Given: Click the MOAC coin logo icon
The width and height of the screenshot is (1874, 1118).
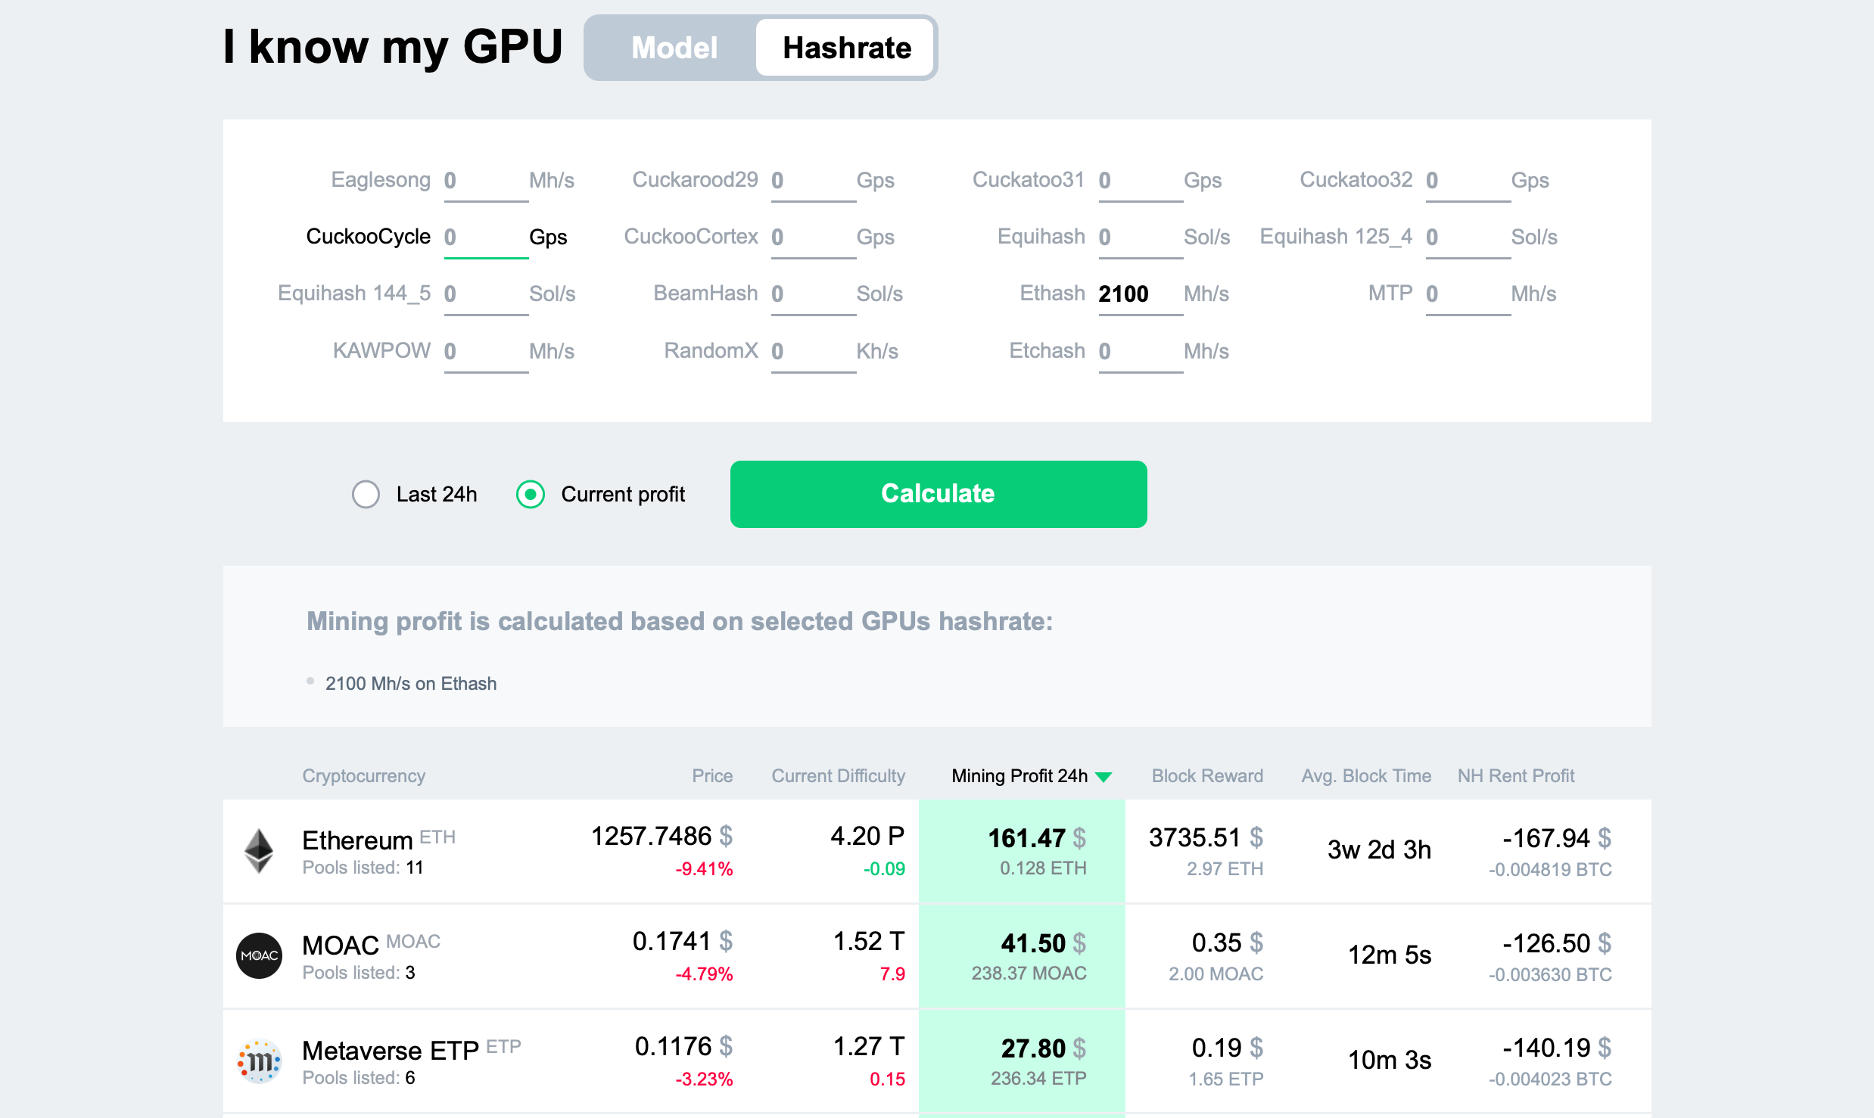Looking at the screenshot, I should (x=259, y=955).
